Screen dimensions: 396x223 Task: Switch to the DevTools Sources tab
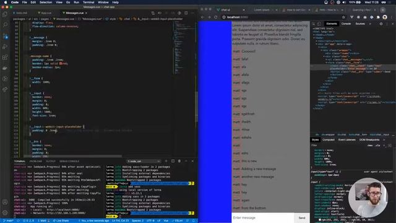[x=360, y=24]
